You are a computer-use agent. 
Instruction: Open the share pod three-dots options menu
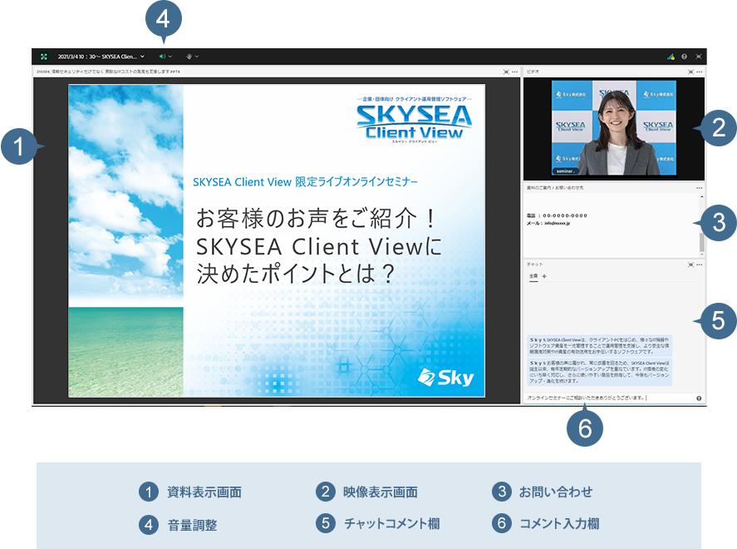coord(514,72)
